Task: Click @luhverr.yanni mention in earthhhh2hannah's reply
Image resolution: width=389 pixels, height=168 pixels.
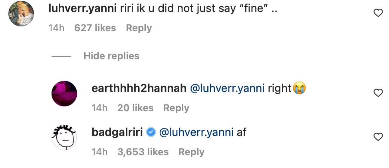Action: click(227, 88)
